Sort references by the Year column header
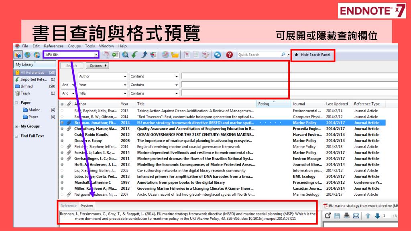Screen dimensions: 411x231 pyautogui.click(x=124, y=104)
